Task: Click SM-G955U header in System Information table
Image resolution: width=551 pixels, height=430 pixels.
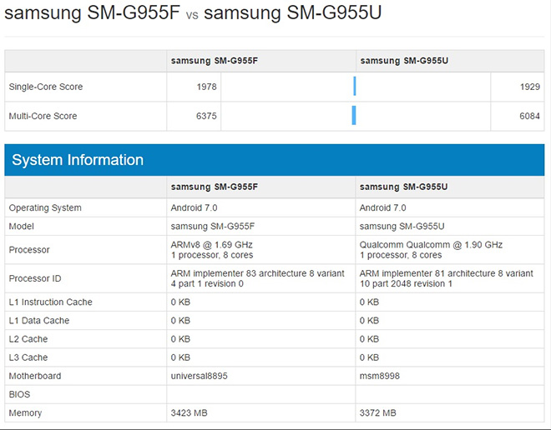Action: [x=403, y=187]
